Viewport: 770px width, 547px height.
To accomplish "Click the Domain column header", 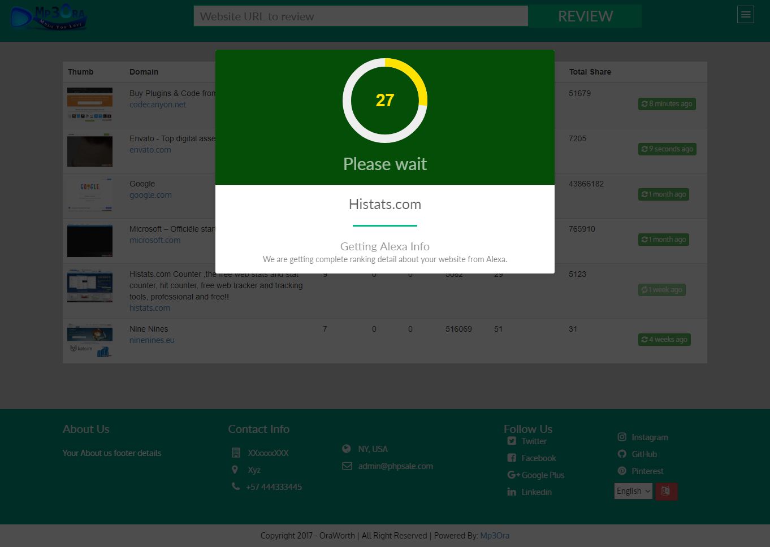I will pyautogui.click(x=144, y=72).
